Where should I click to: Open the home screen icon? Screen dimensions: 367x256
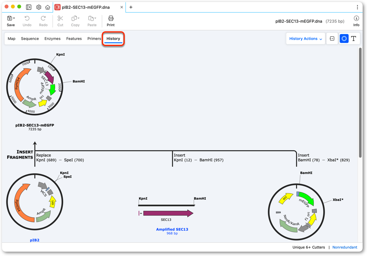[48, 7]
